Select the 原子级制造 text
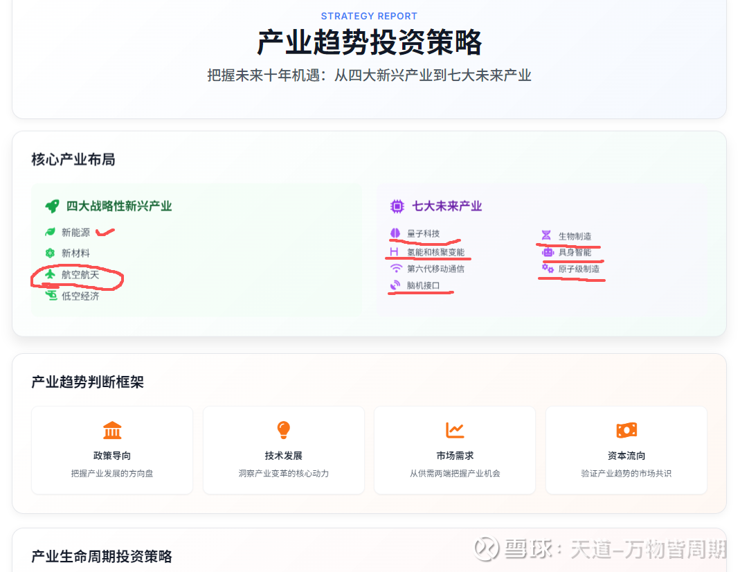749x572 pixels. tap(579, 269)
